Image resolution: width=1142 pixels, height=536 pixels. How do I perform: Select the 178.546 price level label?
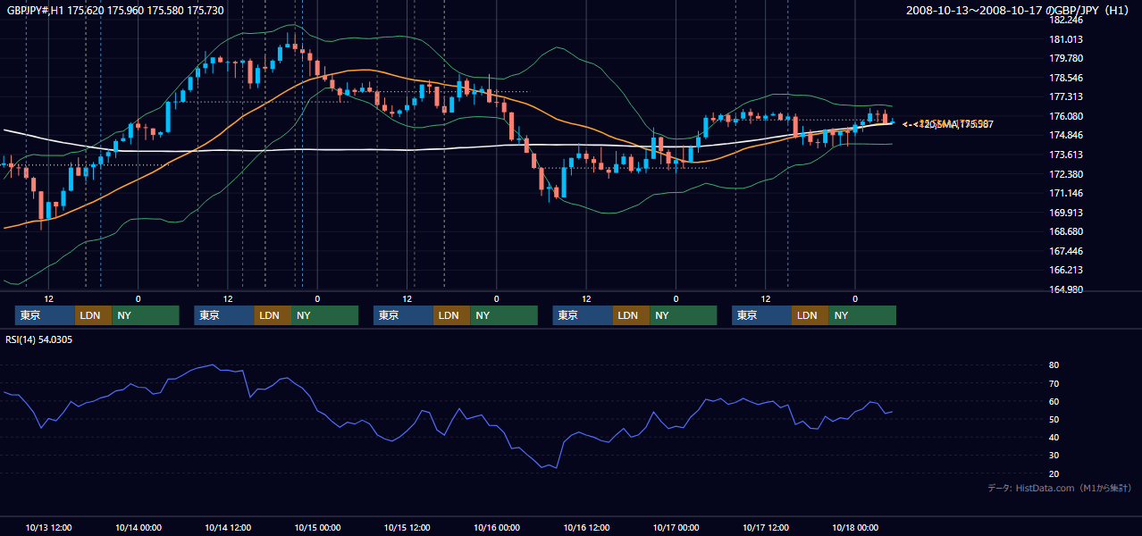[x=1066, y=79]
